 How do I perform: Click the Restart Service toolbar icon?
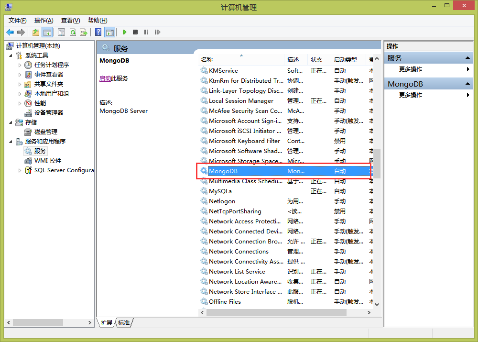pos(157,32)
